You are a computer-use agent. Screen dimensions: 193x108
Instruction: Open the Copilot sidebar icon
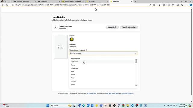191,5
